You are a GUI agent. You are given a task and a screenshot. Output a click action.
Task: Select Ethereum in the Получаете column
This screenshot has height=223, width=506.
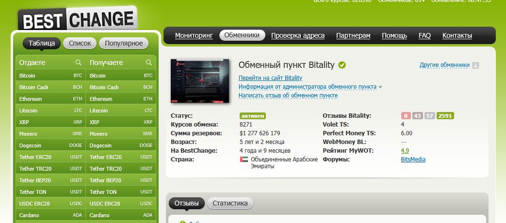pyautogui.click(x=121, y=98)
